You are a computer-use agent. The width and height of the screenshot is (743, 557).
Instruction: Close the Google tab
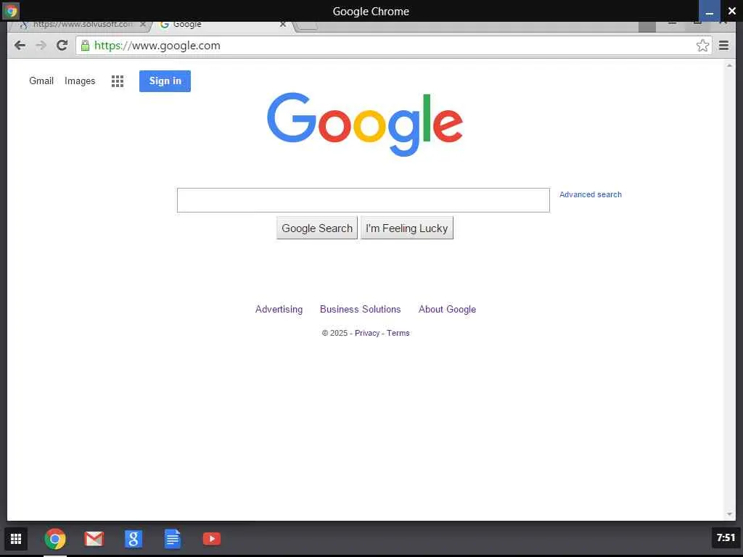pos(282,24)
